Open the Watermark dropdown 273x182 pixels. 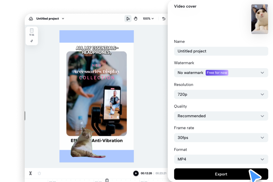(221, 72)
